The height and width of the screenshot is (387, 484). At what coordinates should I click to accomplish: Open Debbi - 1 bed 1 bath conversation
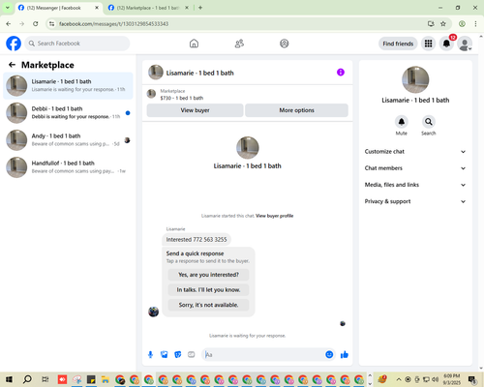click(68, 113)
